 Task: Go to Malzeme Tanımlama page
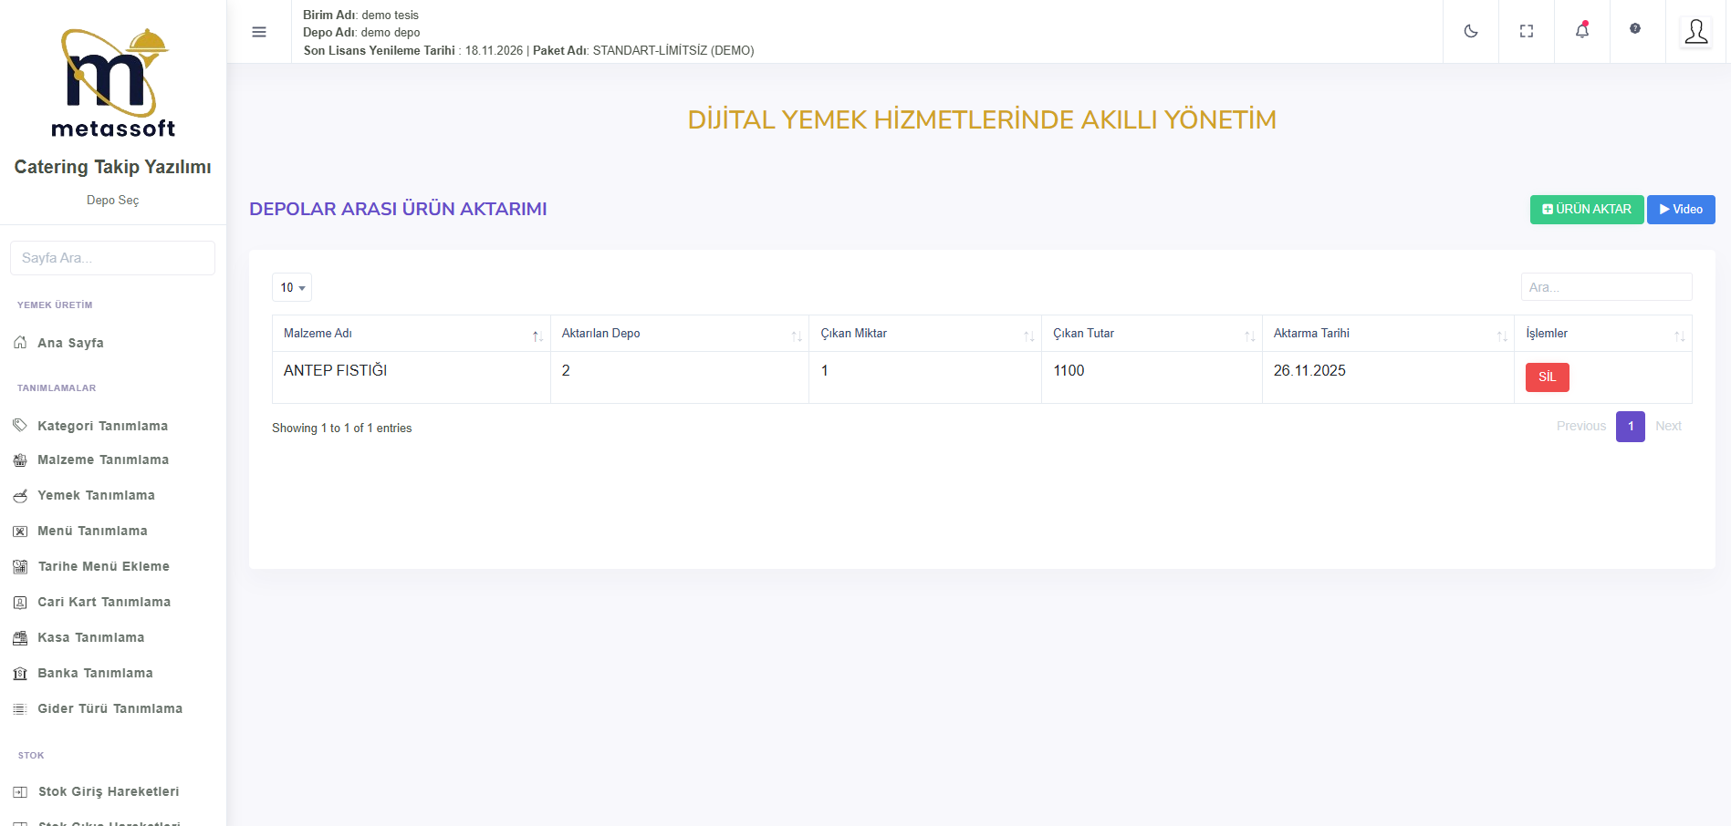click(103, 459)
